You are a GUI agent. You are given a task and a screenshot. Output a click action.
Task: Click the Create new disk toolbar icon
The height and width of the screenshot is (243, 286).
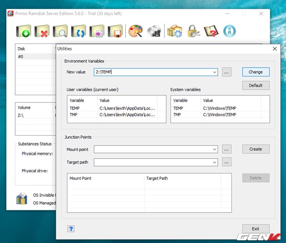coord(24,31)
